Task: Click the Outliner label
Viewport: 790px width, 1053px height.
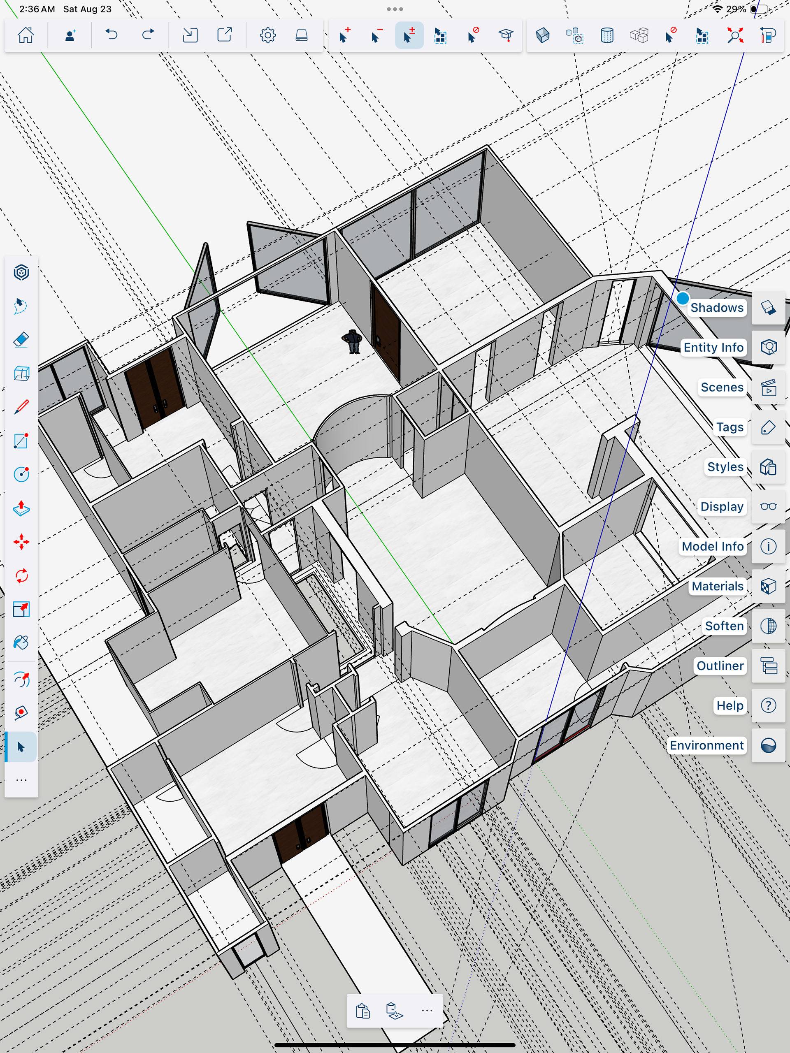Action: 720,666
